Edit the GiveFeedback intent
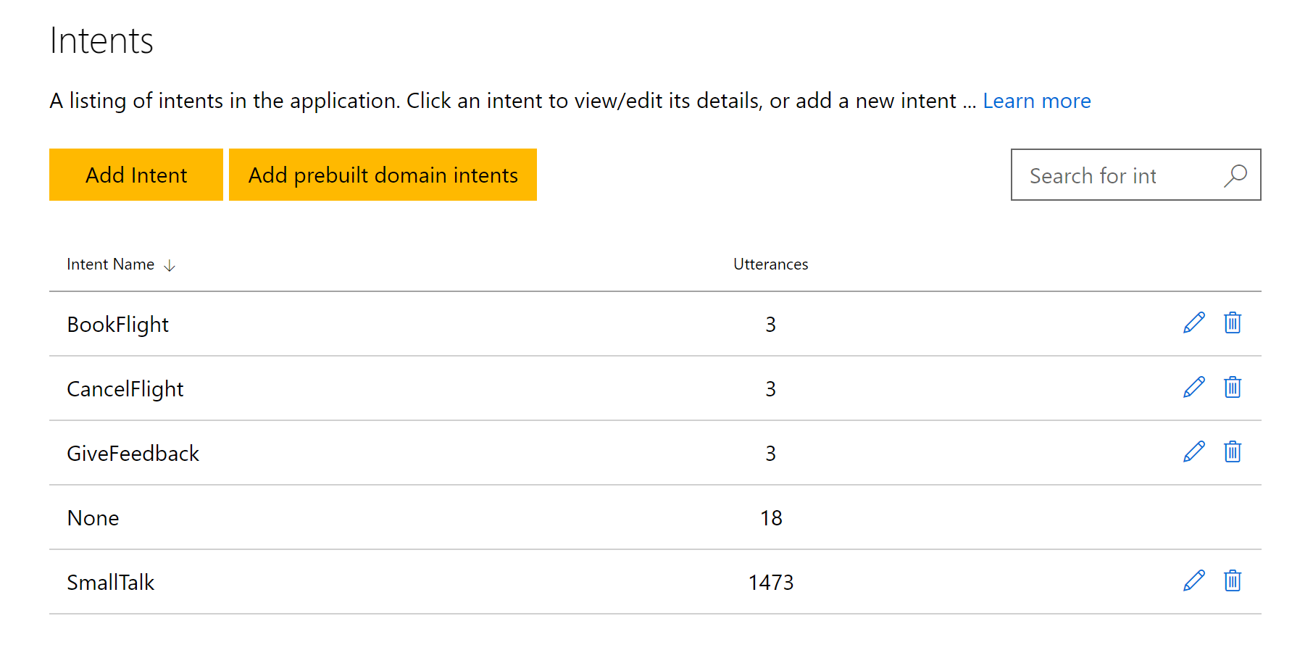 click(1193, 452)
